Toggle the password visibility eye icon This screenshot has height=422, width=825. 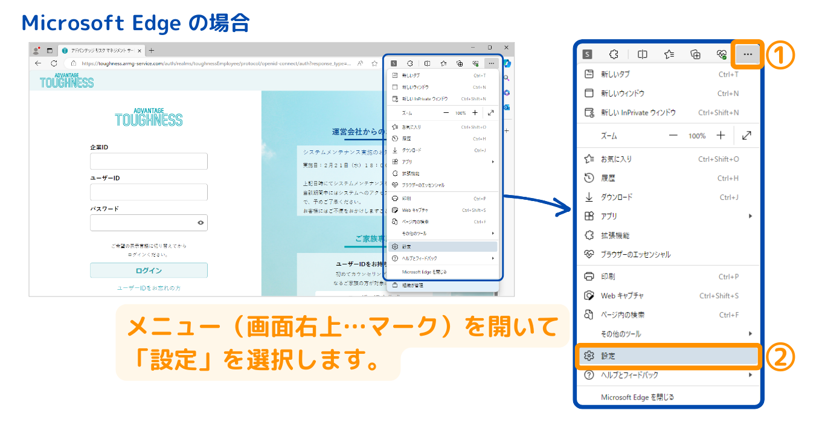[201, 223]
